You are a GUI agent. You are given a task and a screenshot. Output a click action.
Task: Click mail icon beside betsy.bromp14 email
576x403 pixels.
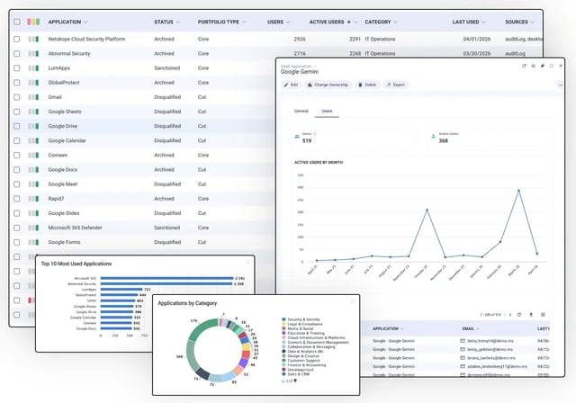[x=463, y=341]
